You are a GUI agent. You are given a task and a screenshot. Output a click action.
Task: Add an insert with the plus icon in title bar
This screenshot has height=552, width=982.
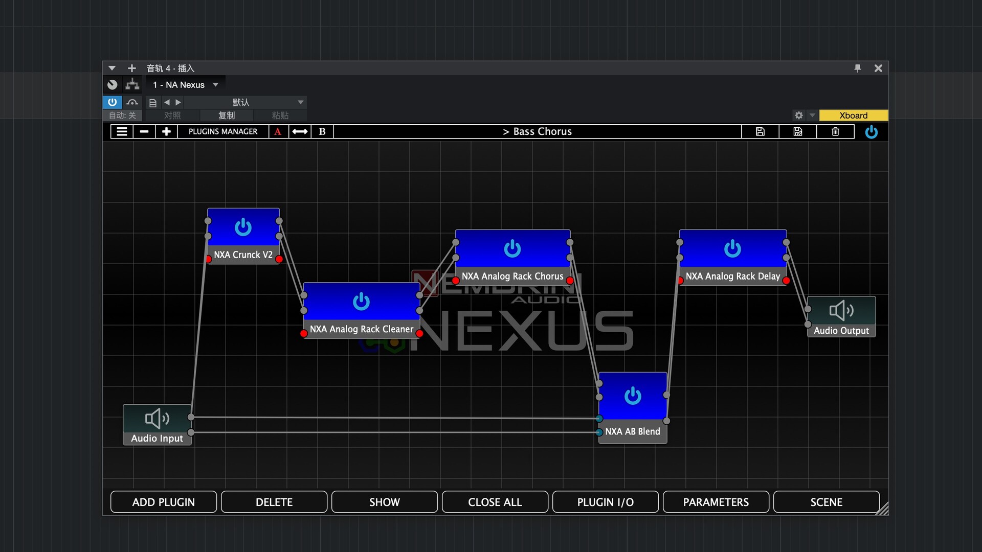[131, 68]
